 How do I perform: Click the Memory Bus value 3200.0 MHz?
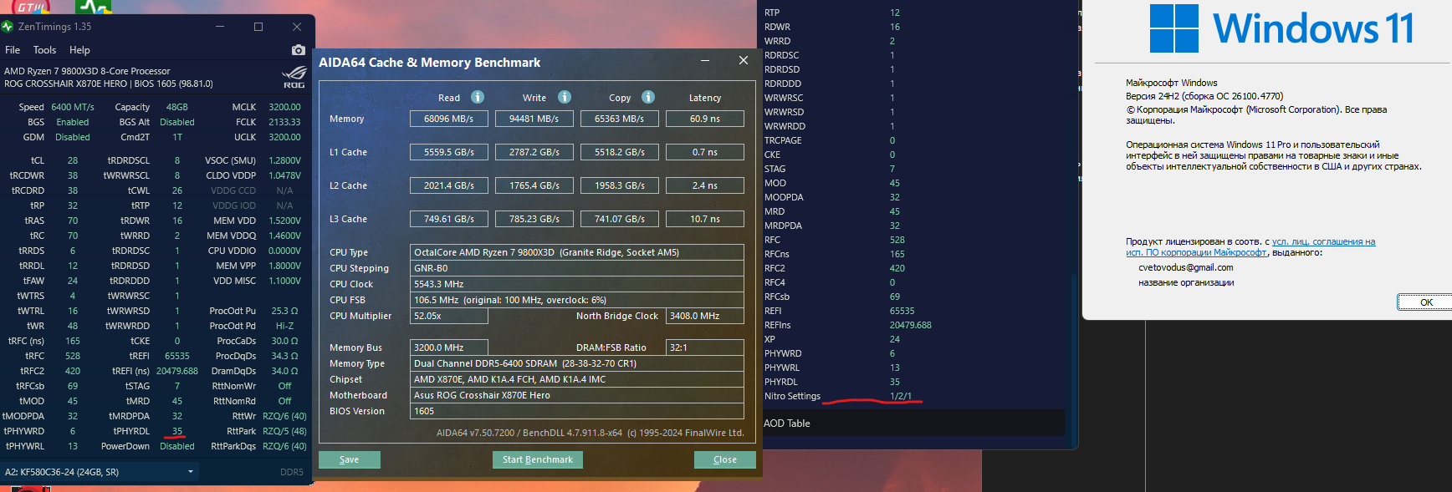click(449, 347)
